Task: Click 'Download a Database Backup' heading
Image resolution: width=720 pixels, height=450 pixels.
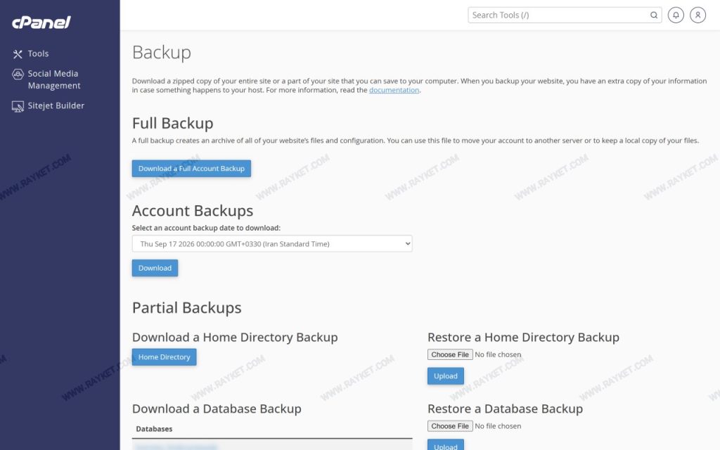Action: point(217,409)
